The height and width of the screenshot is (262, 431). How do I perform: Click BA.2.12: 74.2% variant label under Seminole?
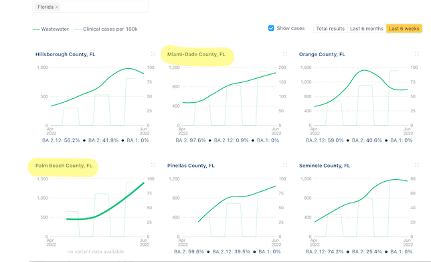coord(325,251)
